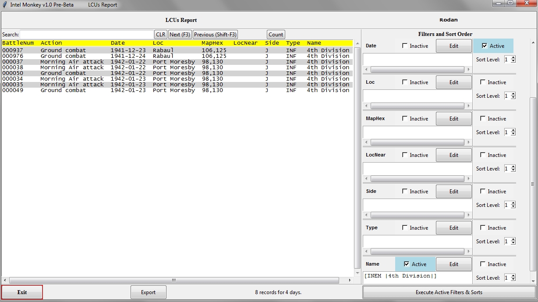Viewport: 538px width, 302px height.
Task: Click the Date filter text box
Action: [418, 60]
